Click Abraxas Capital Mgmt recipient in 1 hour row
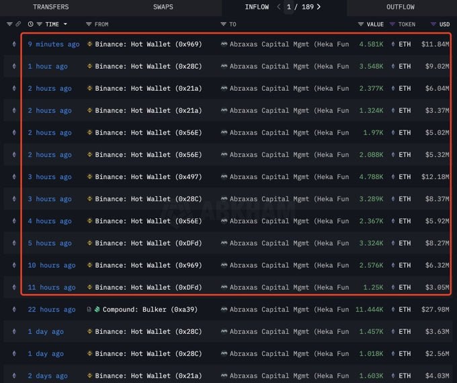The height and width of the screenshot is (383, 457). [289, 67]
